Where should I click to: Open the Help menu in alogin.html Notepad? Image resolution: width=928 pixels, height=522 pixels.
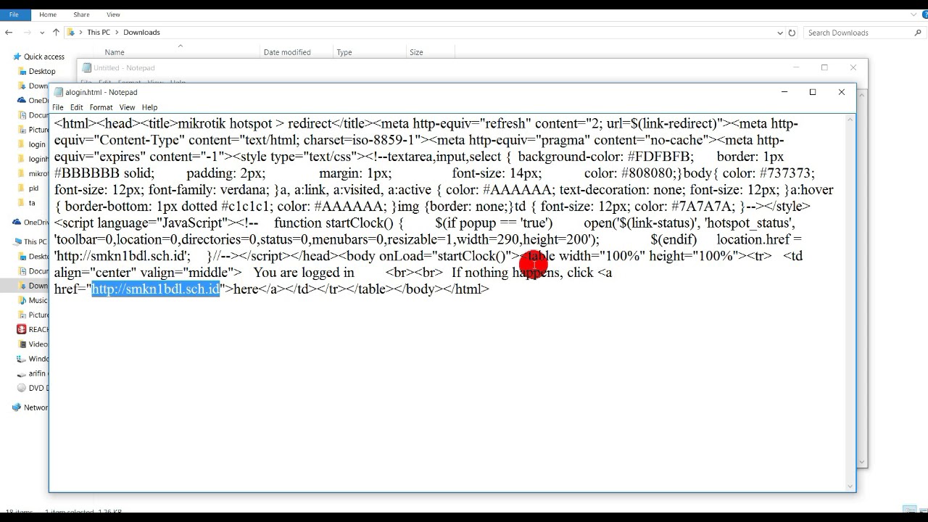[x=149, y=107]
